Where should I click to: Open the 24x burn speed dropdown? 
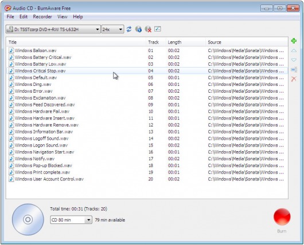coord(112,29)
